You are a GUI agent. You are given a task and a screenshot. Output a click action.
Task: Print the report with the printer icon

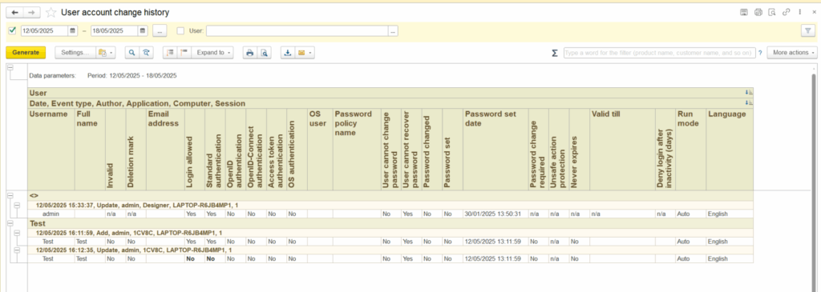tap(250, 53)
